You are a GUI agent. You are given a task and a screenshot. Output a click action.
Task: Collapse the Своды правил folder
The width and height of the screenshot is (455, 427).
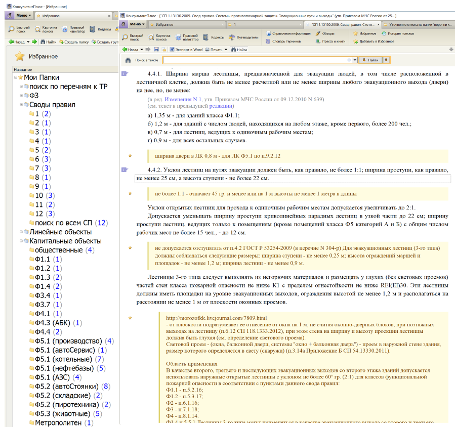(21, 105)
